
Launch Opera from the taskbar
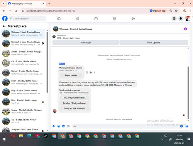tap(13, 136)
